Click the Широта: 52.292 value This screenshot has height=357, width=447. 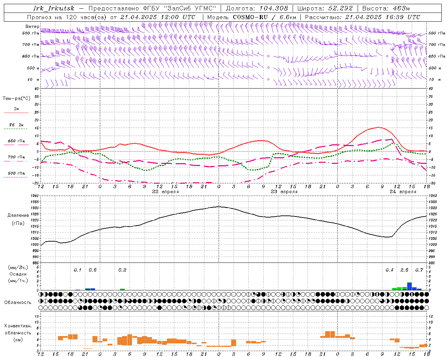[325, 8]
